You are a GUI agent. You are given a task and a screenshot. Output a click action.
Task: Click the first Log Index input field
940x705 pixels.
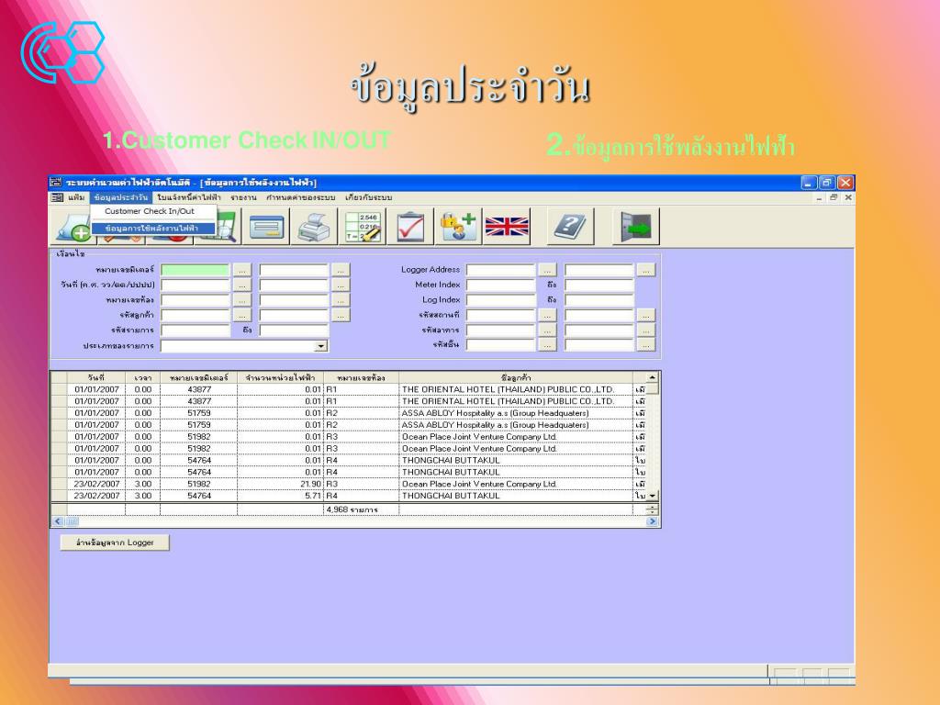pyautogui.click(x=500, y=300)
